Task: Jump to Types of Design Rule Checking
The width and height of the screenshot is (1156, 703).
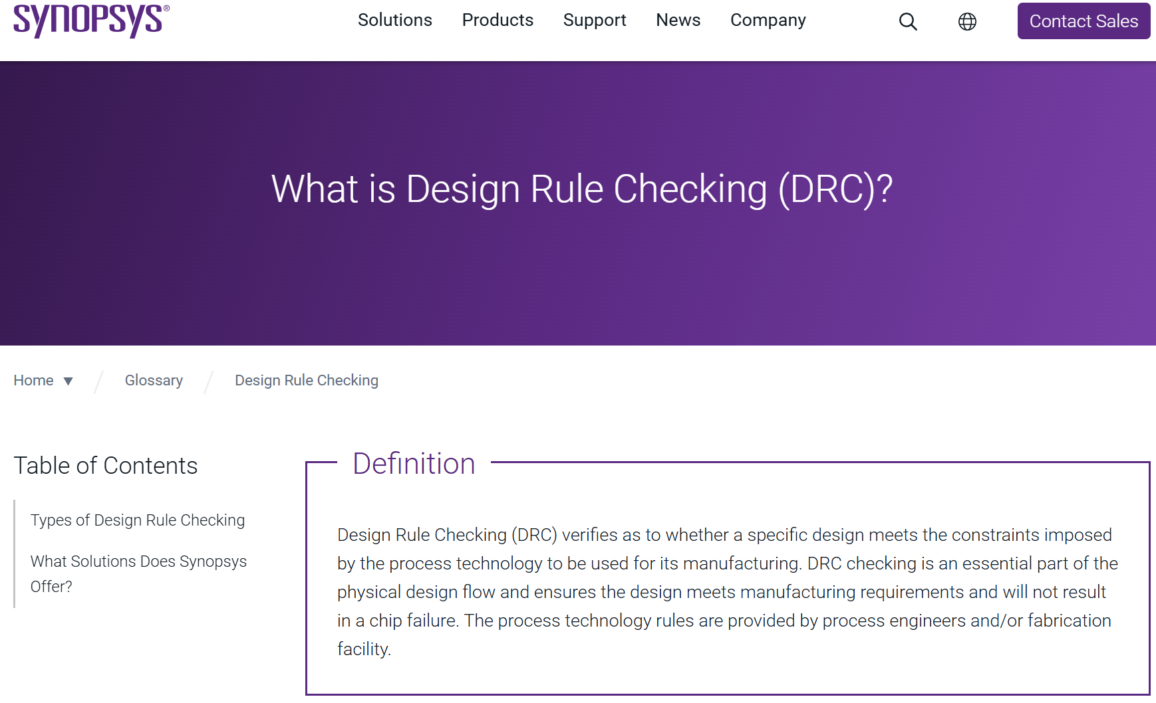Action: [x=138, y=520]
